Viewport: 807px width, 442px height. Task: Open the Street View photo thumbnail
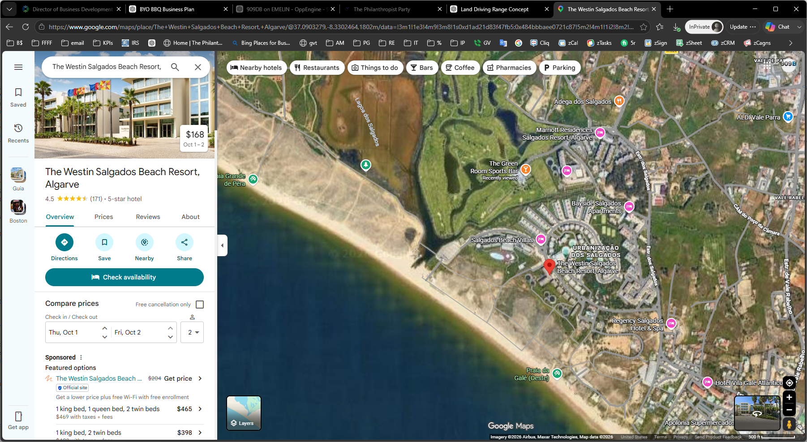tap(757, 413)
